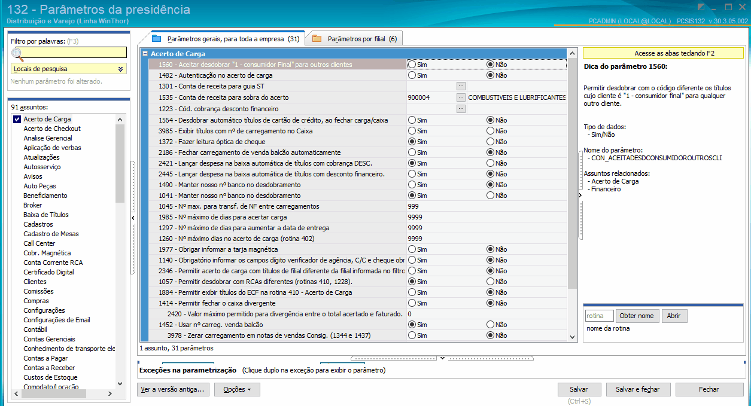Select Call Center in the subjects list

(39, 243)
